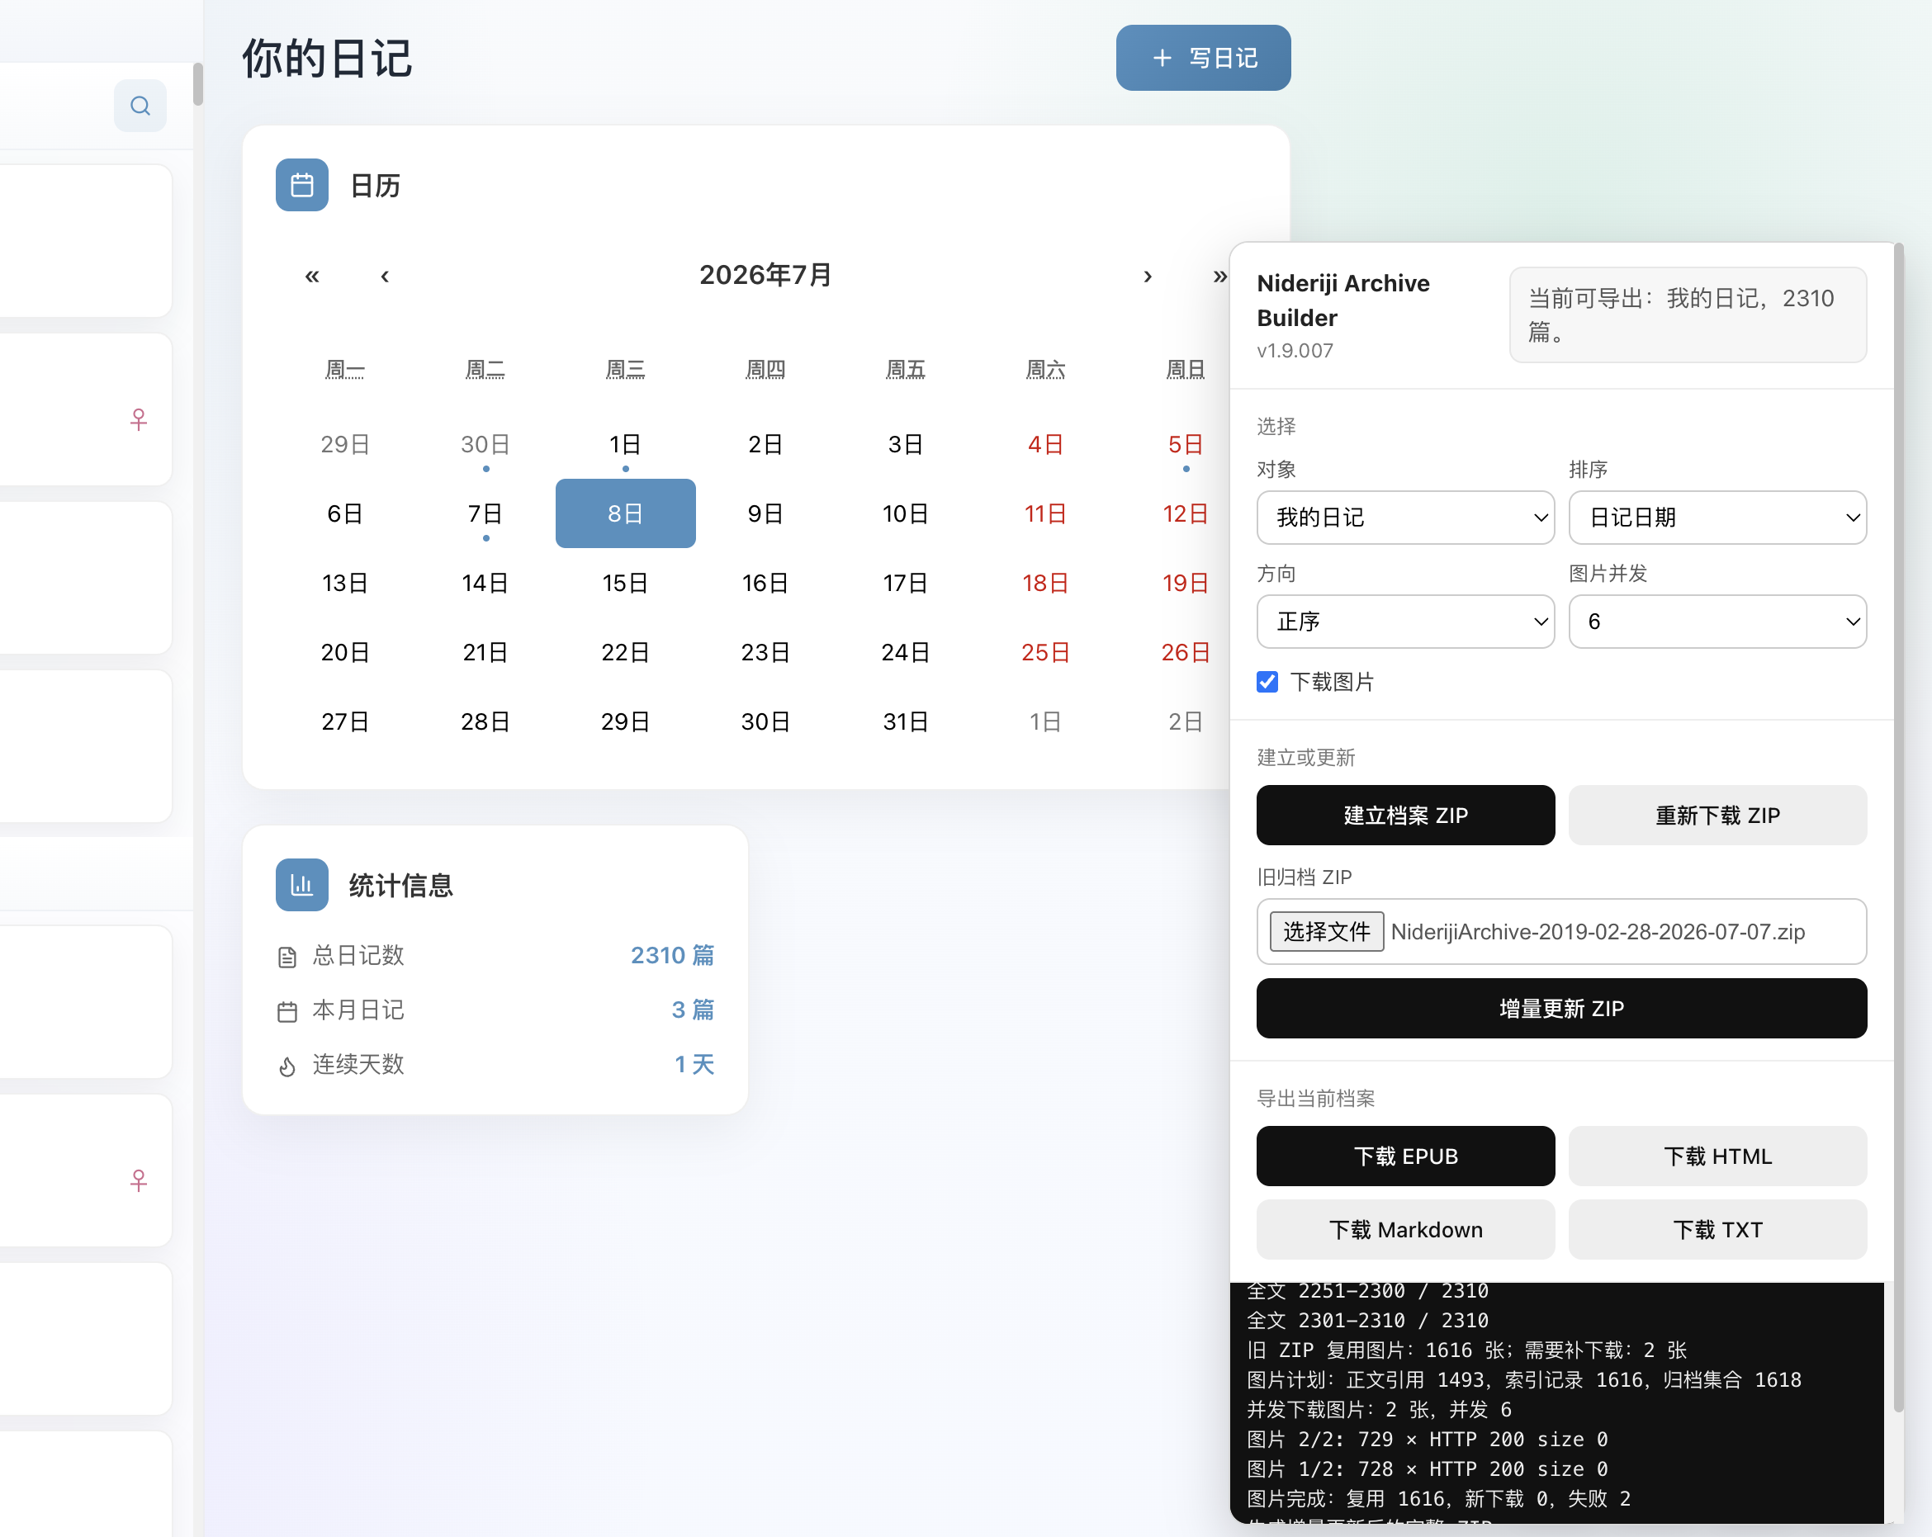Click the 周日 weekday header
The height and width of the screenshot is (1537, 1932).
point(1185,369)
